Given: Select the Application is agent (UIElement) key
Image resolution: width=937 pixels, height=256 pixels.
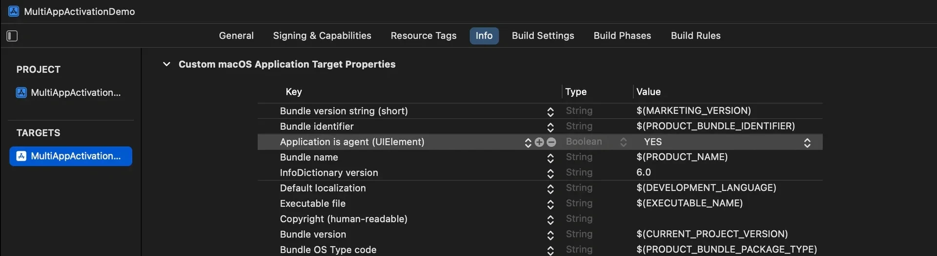Looking at the screenshot, I should tap(352, 142).
